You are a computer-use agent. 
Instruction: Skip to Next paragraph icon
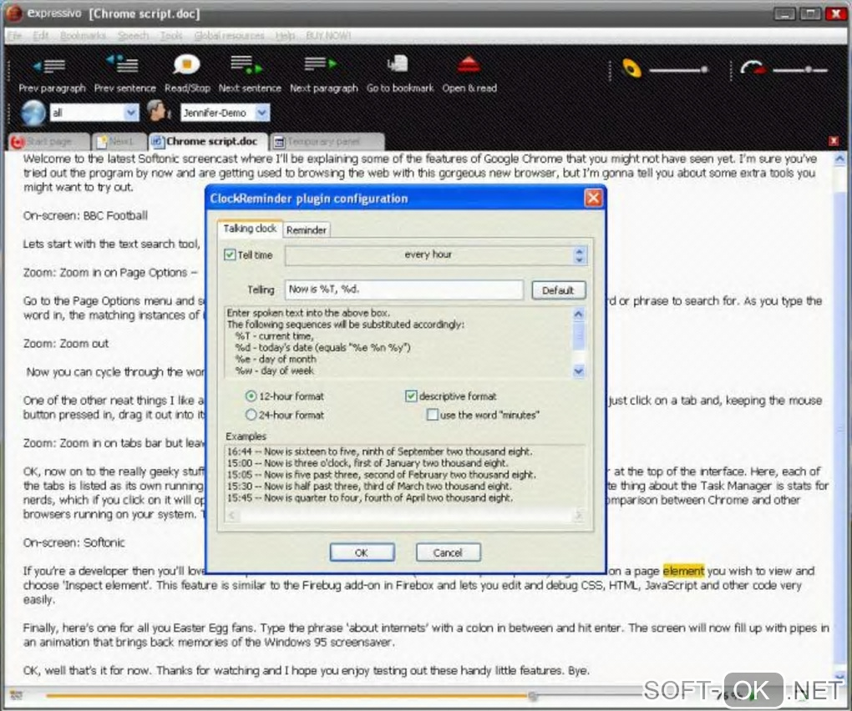point(321,64)
